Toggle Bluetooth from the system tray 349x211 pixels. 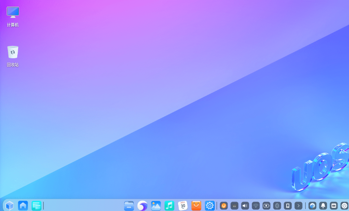(277, 205)
